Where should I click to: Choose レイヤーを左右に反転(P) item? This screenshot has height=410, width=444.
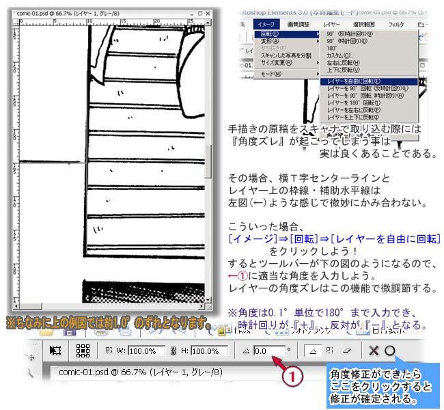click(x=369, y=110)
